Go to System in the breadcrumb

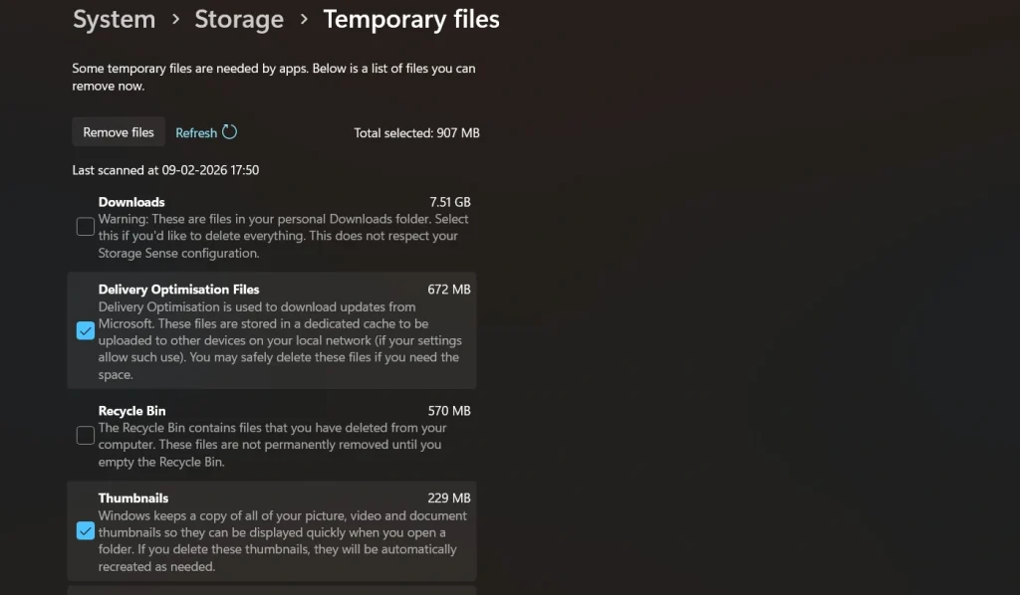(114, 19)
